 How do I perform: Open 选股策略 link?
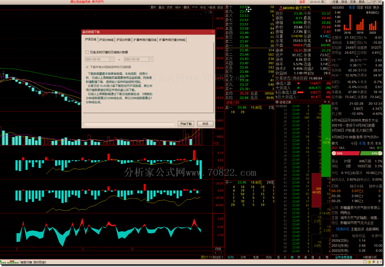coord(372,229)
